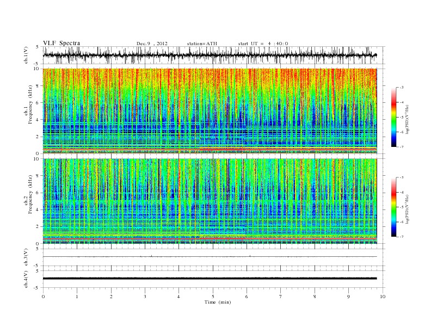Click the "8" kHz tick of ch.1 spectrogram
Screen dimensions: 431x333
coord(38,86)
